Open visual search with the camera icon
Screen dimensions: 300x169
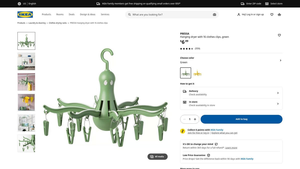pos(214,15)
